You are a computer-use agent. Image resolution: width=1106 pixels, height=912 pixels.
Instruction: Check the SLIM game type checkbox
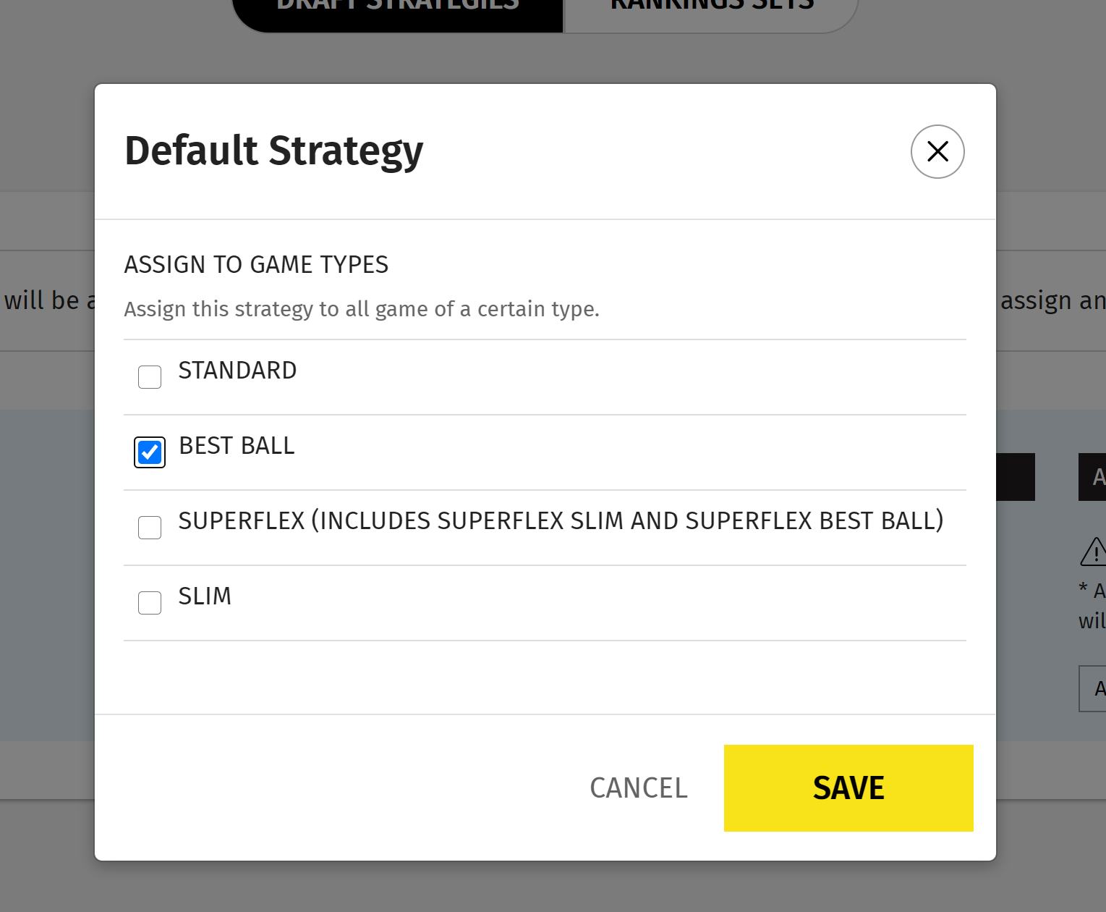tap(150, 603)
